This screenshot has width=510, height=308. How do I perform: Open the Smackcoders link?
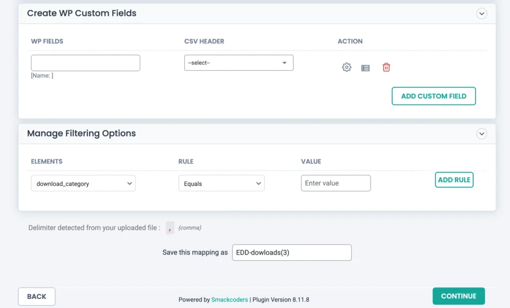pyautogui.click(x=229, y=300)
